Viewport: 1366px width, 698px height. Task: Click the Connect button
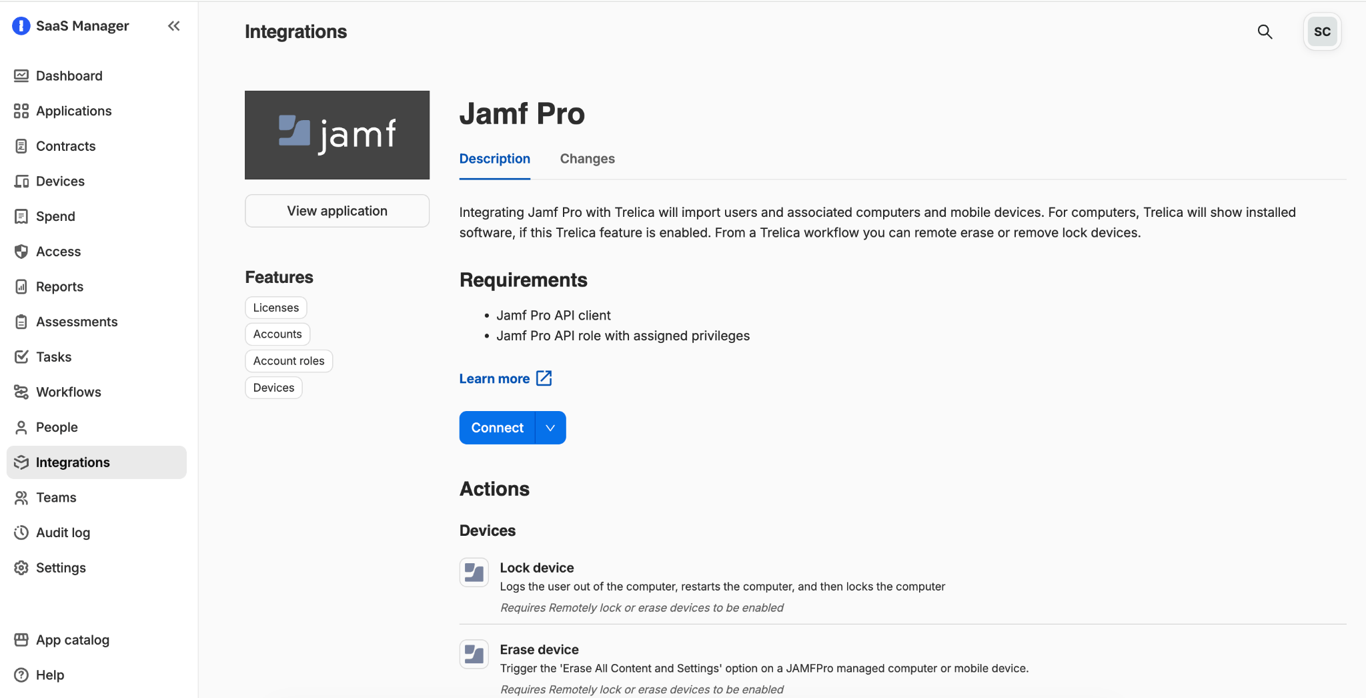tap(497, 428)
